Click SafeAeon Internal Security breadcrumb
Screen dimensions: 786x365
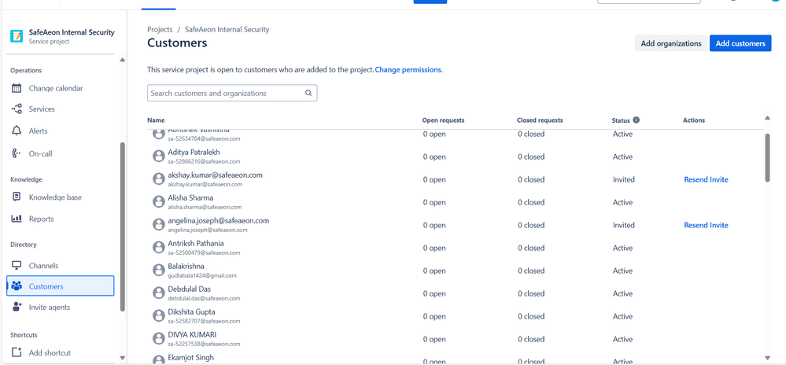[x=227, y=30]
